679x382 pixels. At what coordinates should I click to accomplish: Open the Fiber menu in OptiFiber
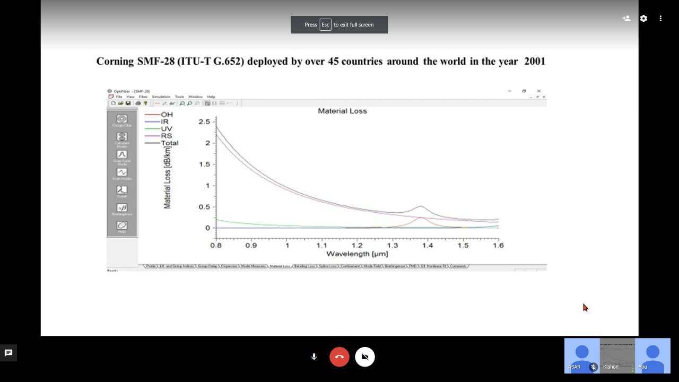(x=143, y=97)
